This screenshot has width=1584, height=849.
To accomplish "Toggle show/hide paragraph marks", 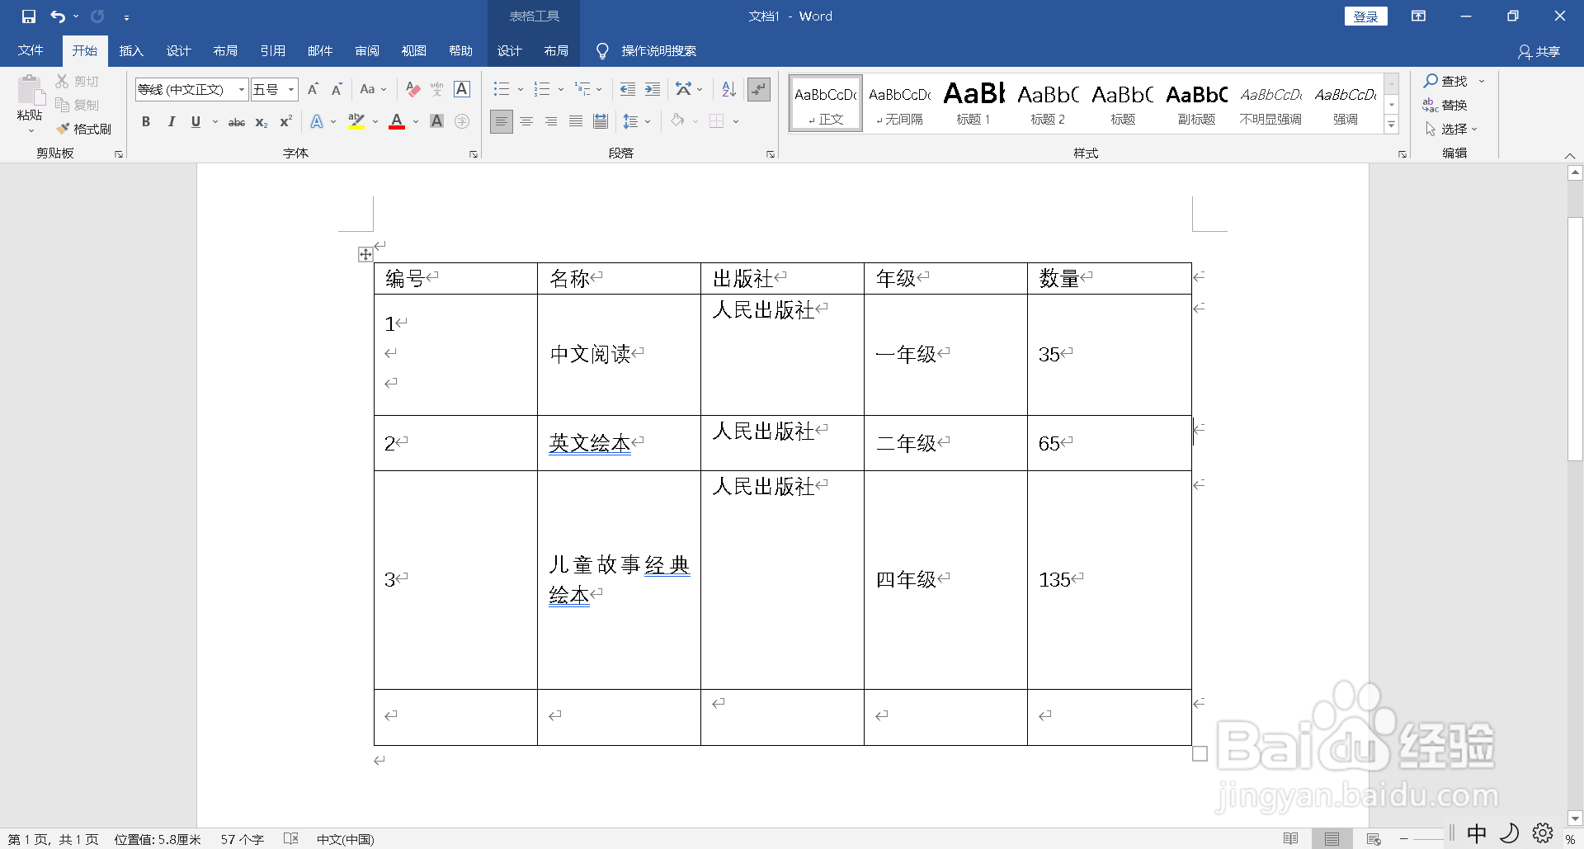I will 758,89.
